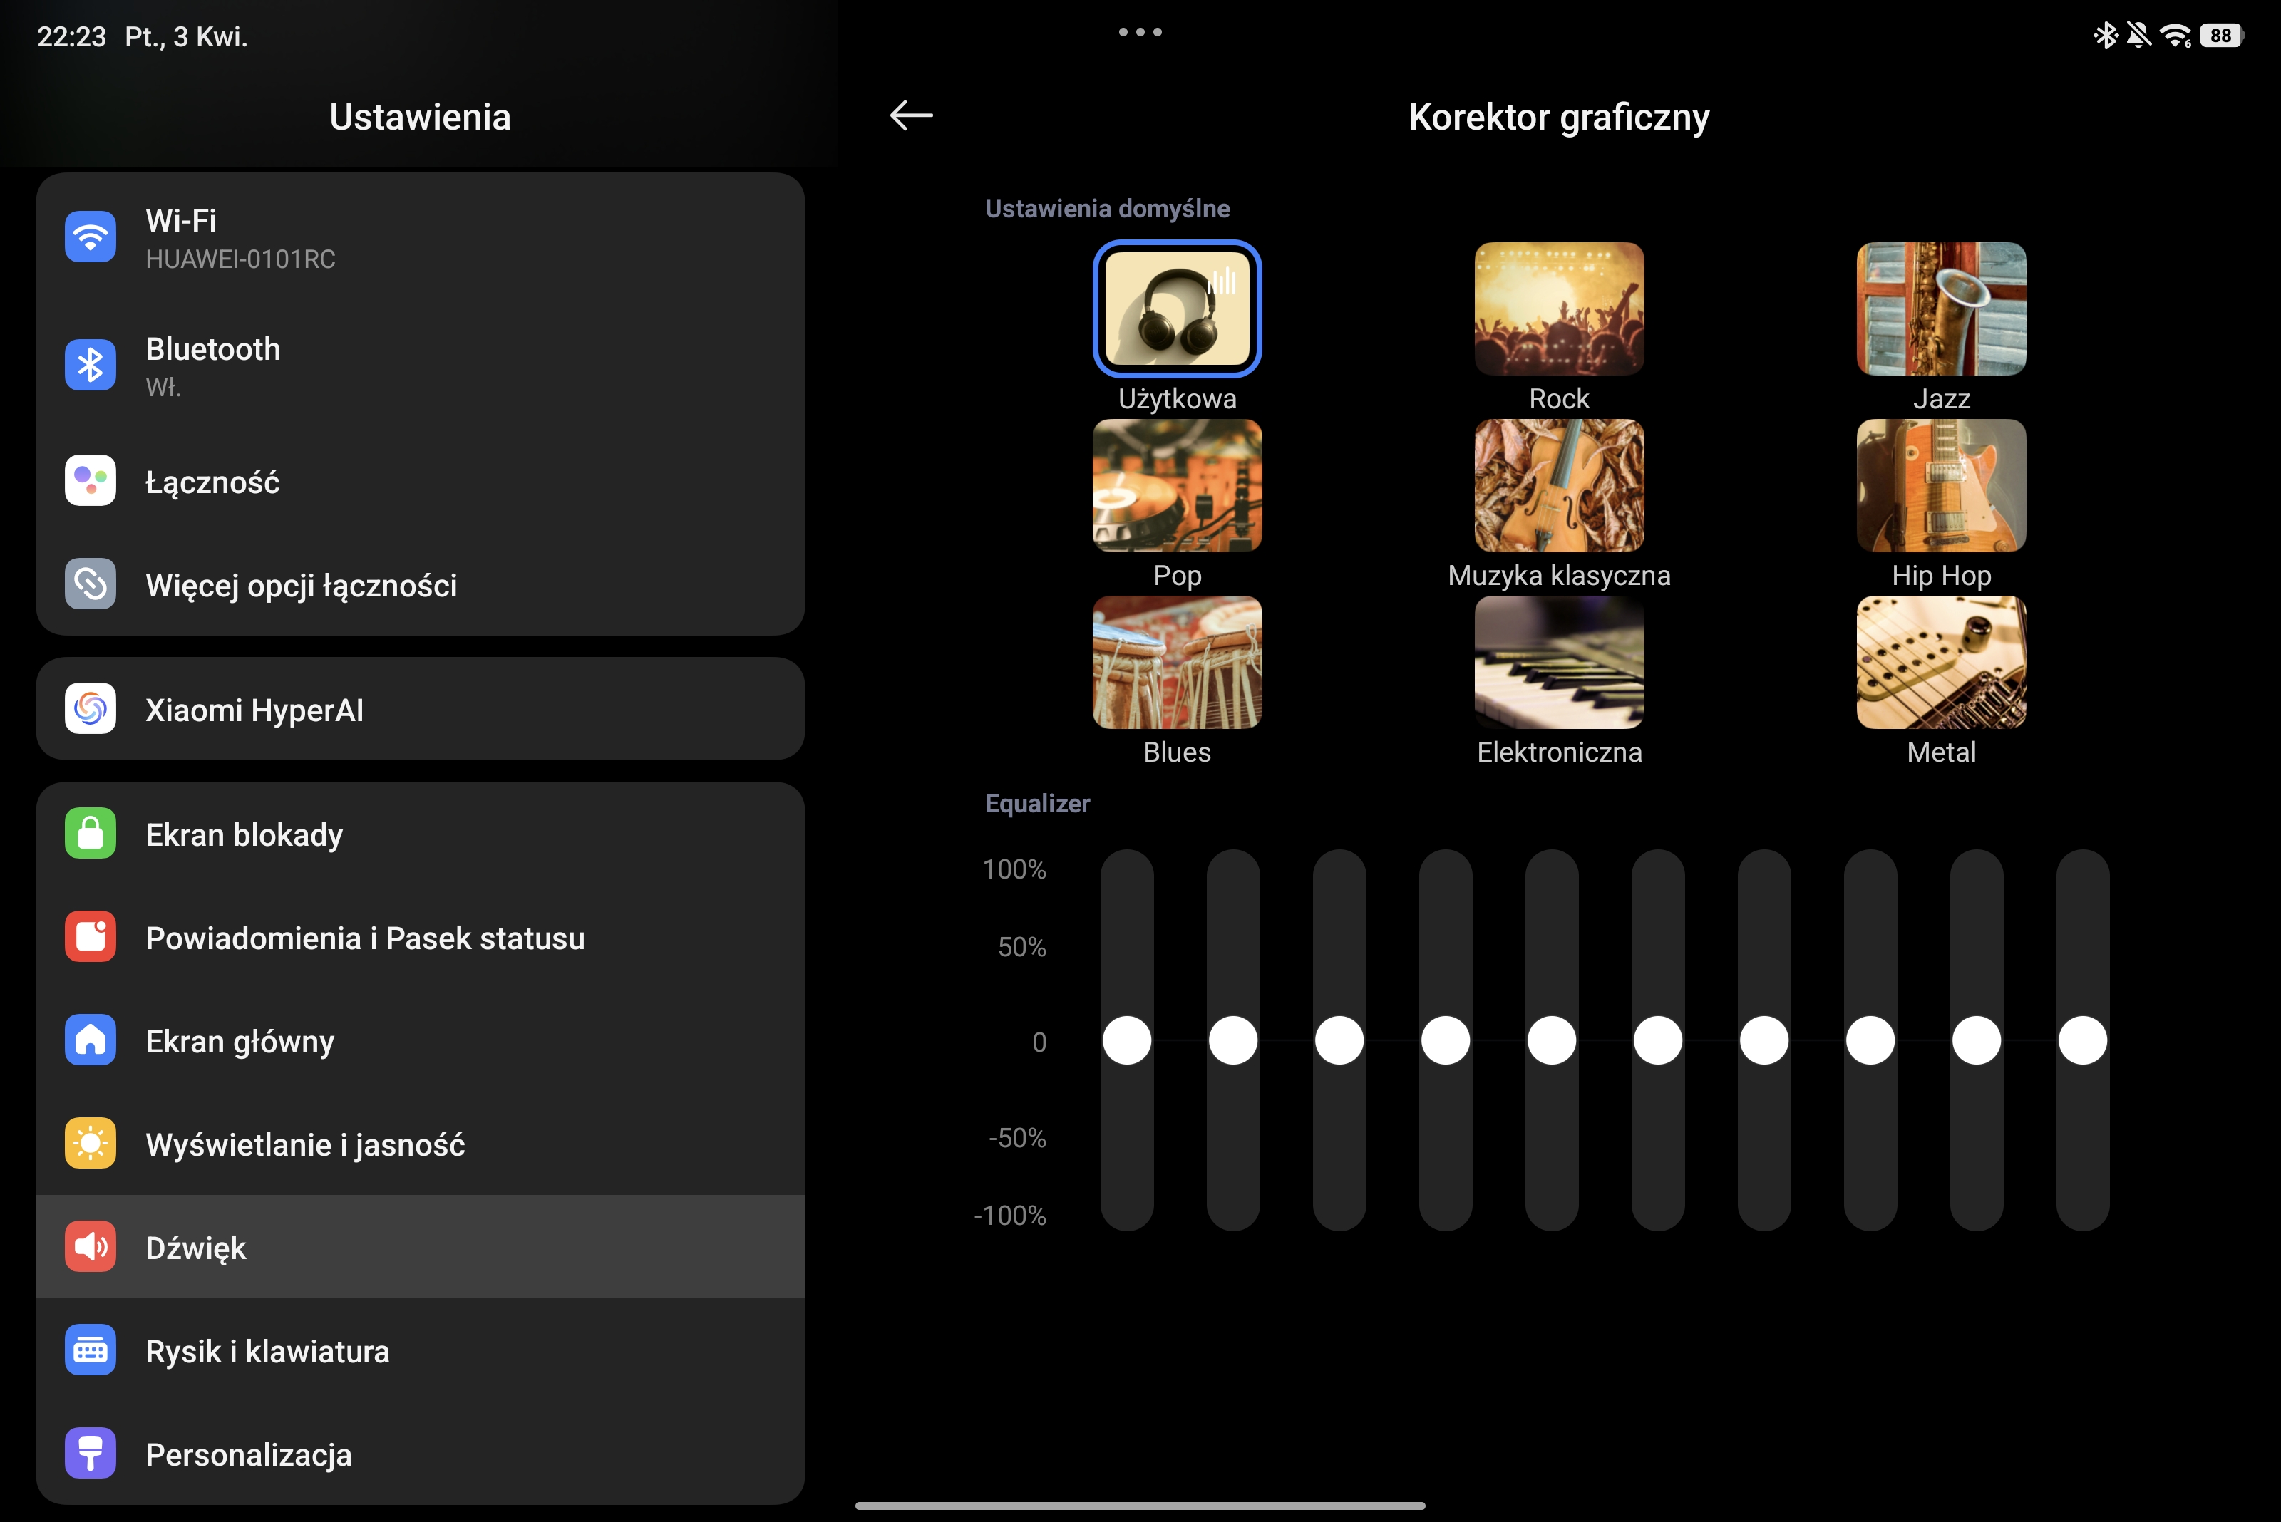Pick the Elektroniczna keyboard preset

click(x=1558, y=662)
